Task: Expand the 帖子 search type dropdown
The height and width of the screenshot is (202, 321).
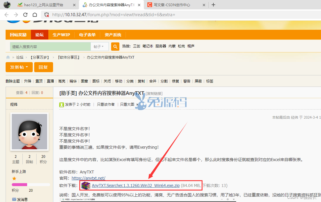Action: tap(100, 47)
